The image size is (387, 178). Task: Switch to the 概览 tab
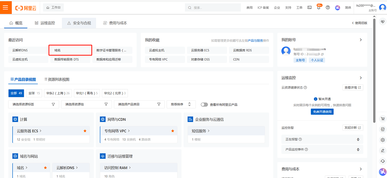[x=16, y=23]
